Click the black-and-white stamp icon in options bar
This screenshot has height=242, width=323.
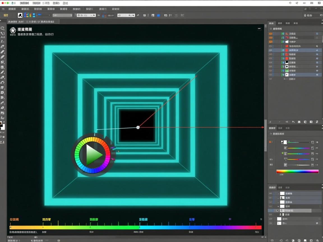20,15
